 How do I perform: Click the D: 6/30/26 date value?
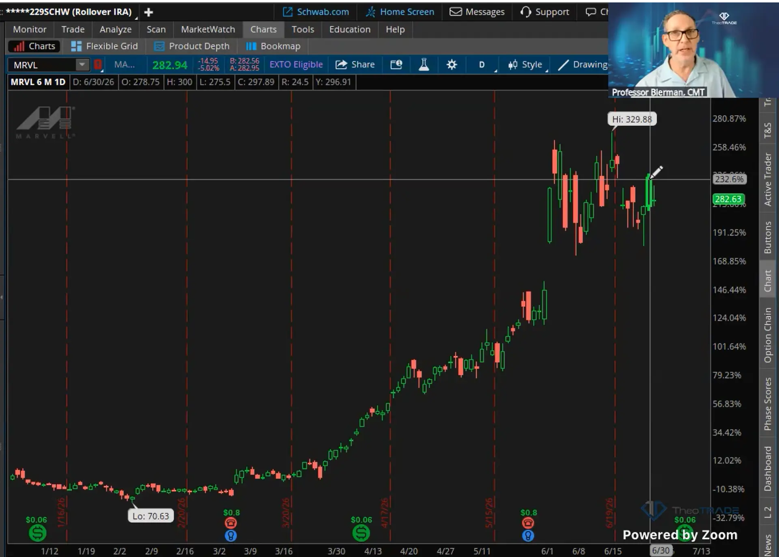coord(93,82)
